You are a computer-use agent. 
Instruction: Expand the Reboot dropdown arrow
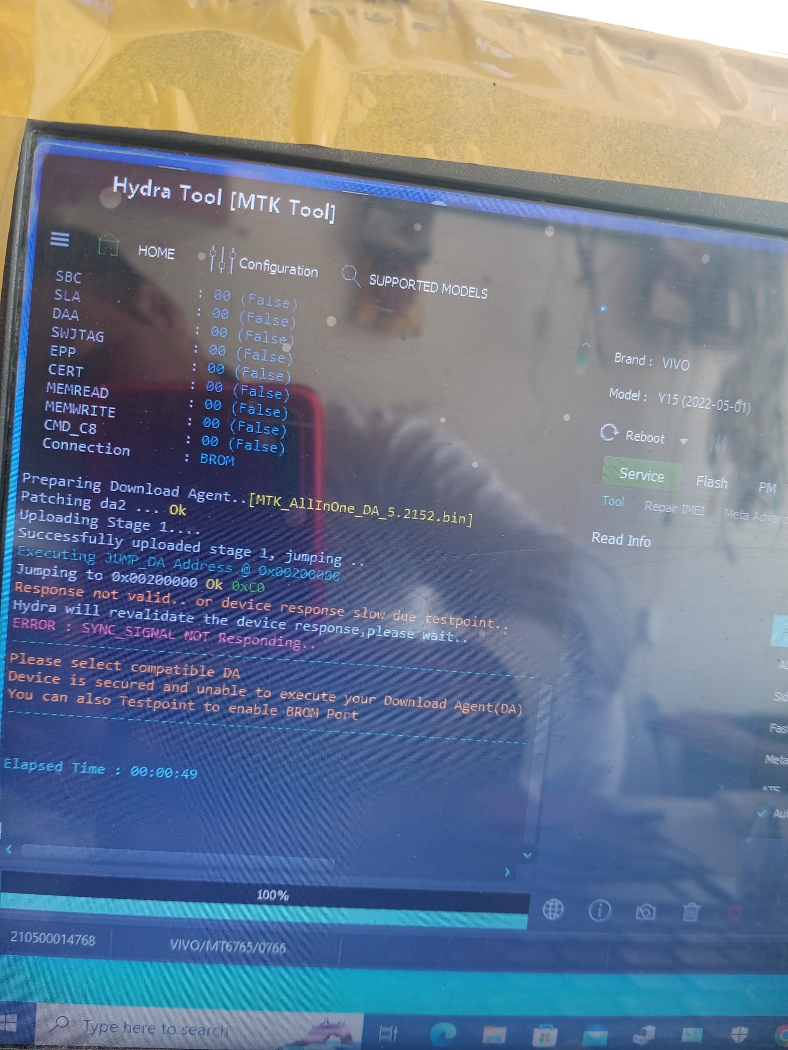pyautogui.click(x=683, y=441)
